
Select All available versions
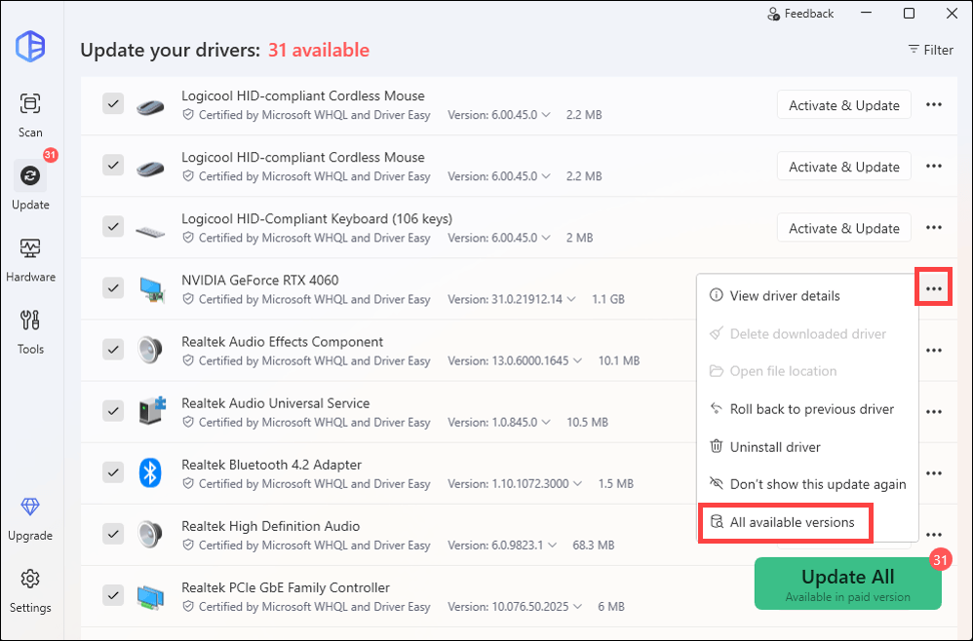pyautogui.click(x=786, y=522)
